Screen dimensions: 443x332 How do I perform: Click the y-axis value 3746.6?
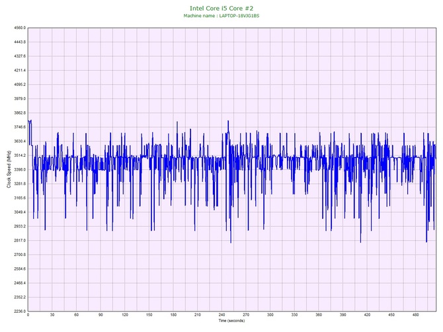pyautogui.click(x=20, y=127)
